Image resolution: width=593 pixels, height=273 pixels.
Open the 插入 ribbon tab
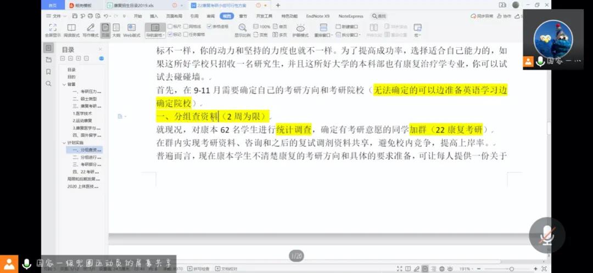[154, 16]
